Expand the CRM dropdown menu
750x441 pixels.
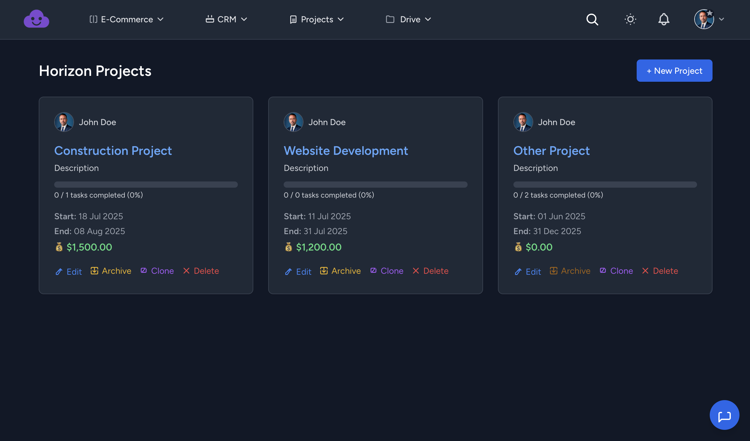click(x=226, y=19)
